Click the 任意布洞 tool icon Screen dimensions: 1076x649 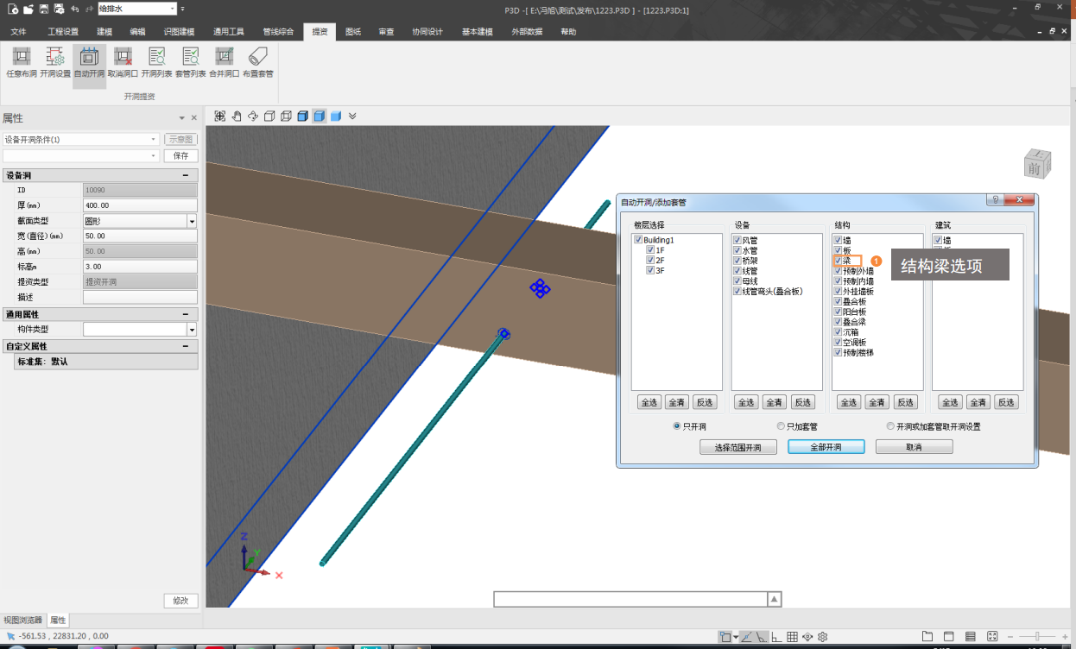(22, 58)
